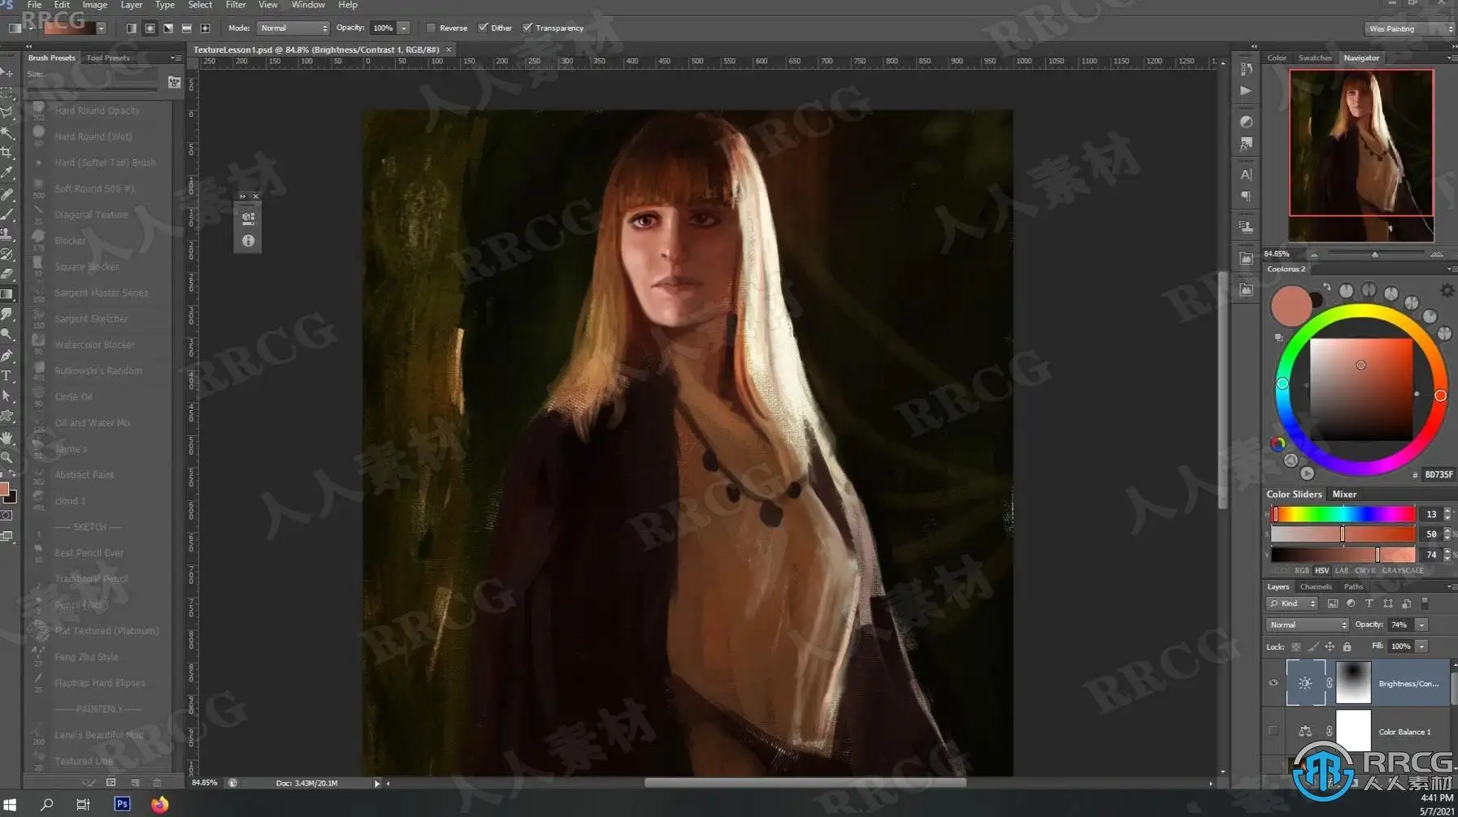Filter layers by shape layer icon
The image size is (1458, 817).
tap(1388, 603)
